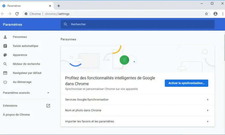This screenshot has height=135, width=225.
Task: Click Activer la synchronisation button
Action: coord(186,83)
